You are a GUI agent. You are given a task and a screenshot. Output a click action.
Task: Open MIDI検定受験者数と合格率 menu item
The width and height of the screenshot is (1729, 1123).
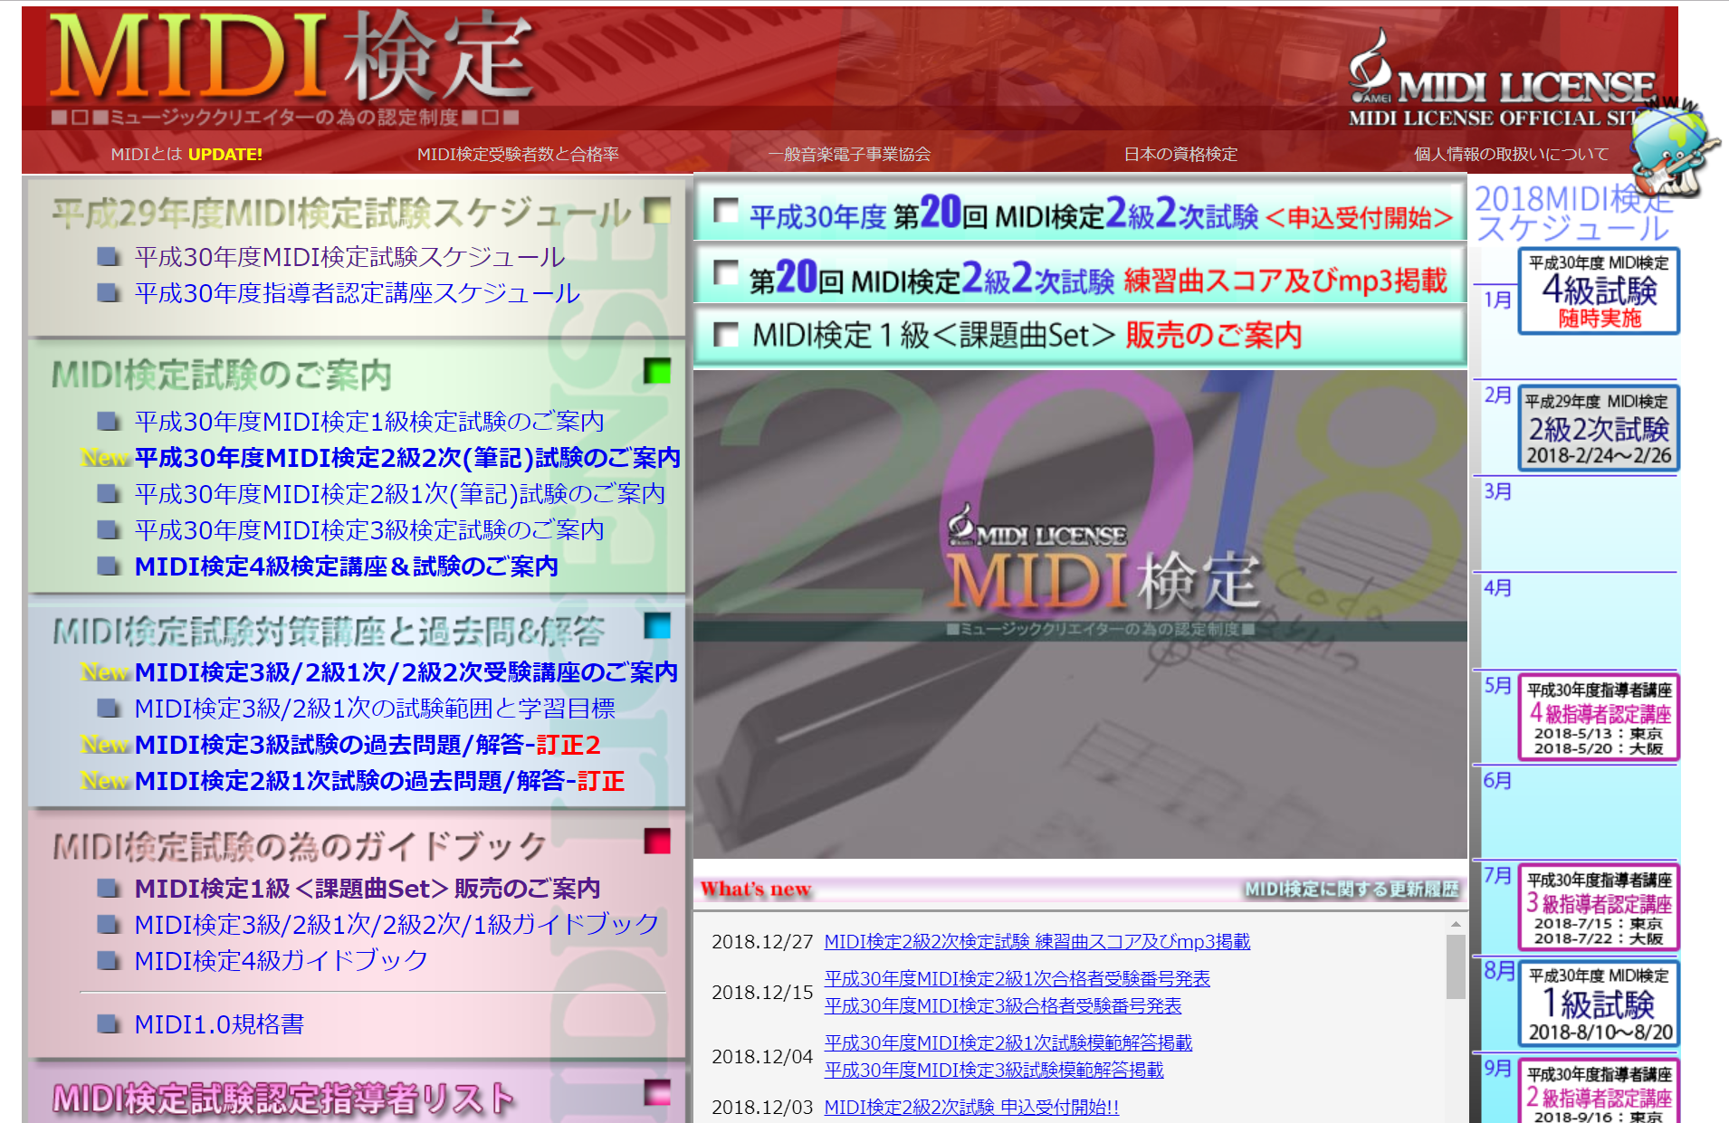click(518, 154)
